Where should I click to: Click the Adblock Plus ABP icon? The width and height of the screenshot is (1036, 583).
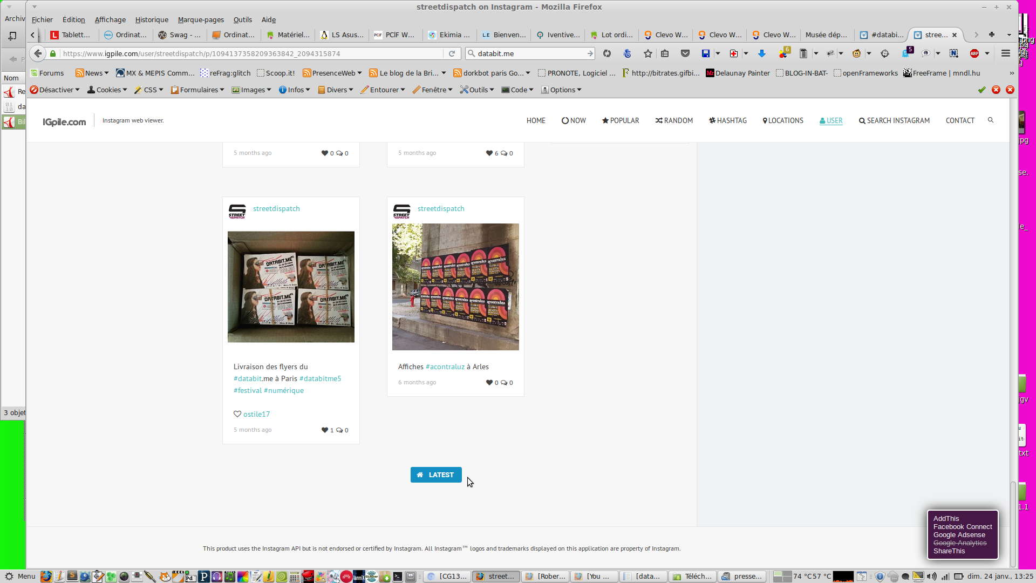pos(974,53)
